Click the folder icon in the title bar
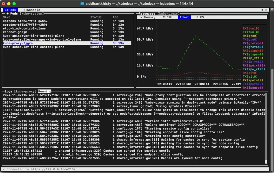This screenshot has width=274, height=173. click(x=82, y=3)
